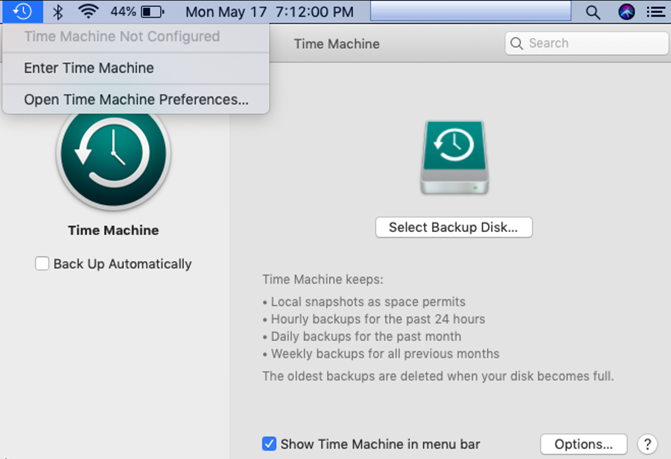The height and width of the screenshot is (459, 671).
Task: Click "Weekly backups for all previous months"
Action: (385, 354)
